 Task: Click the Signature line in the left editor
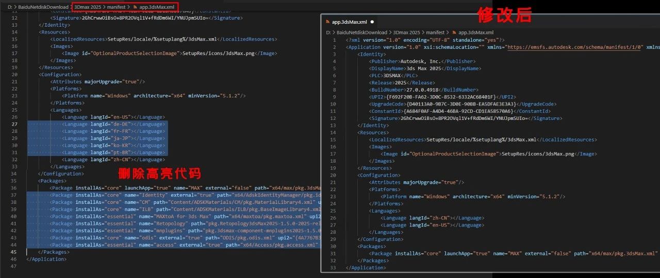(146, 18)
